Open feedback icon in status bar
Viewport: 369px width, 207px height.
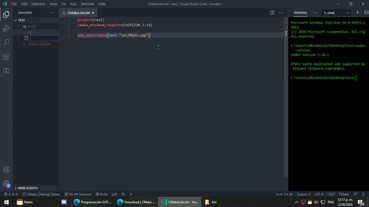coord(355,194)
